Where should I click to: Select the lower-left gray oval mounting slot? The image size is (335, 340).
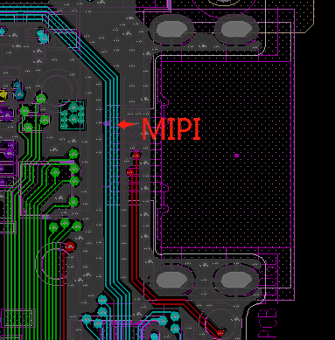(172, 281)
